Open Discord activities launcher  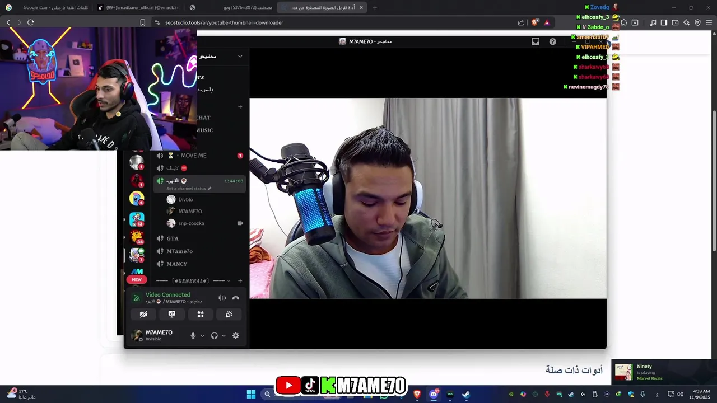pyautogui.click(x=201, y=315)
